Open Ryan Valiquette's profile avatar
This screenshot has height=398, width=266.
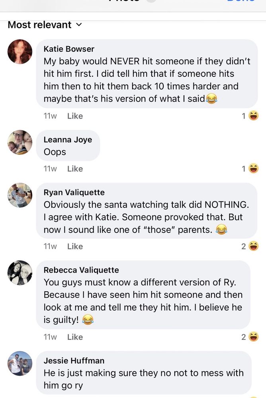[20, 195]
